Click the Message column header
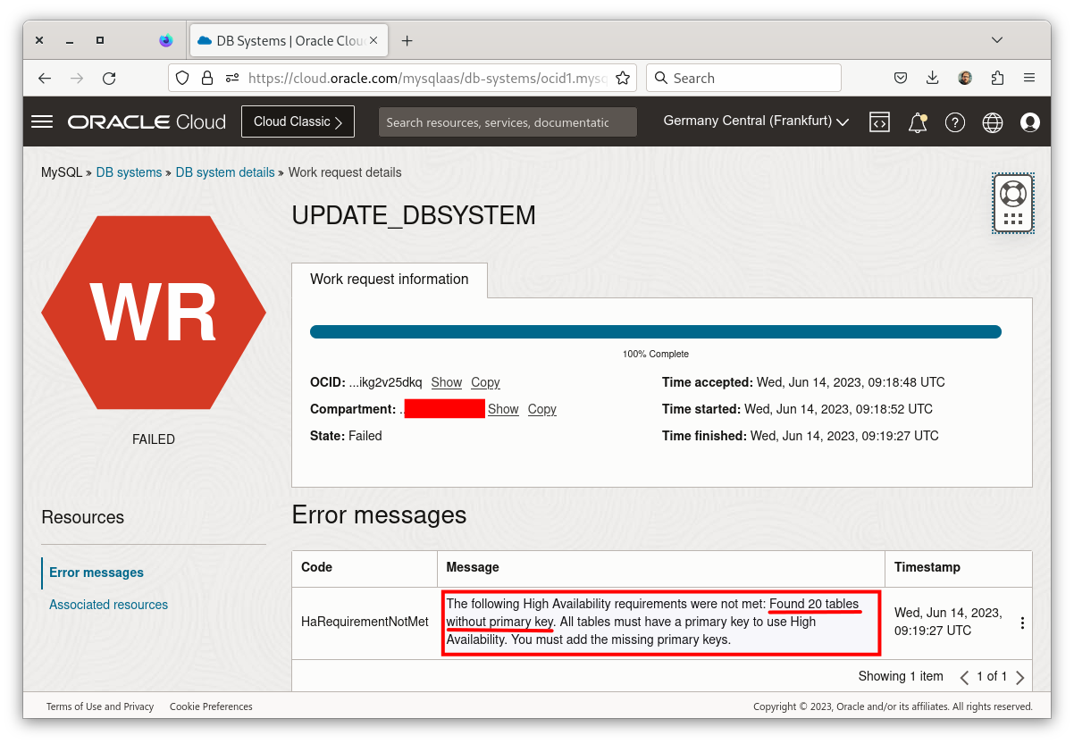This screenshot has width=1074, height=744. tap(660, 568)
